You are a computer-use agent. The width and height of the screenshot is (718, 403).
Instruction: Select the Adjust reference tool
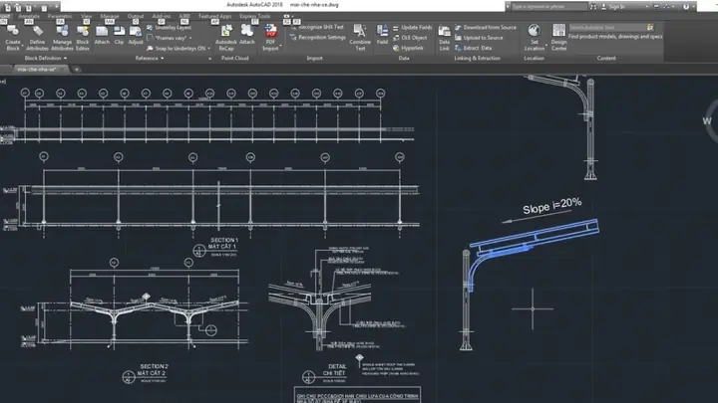(136, 36)
